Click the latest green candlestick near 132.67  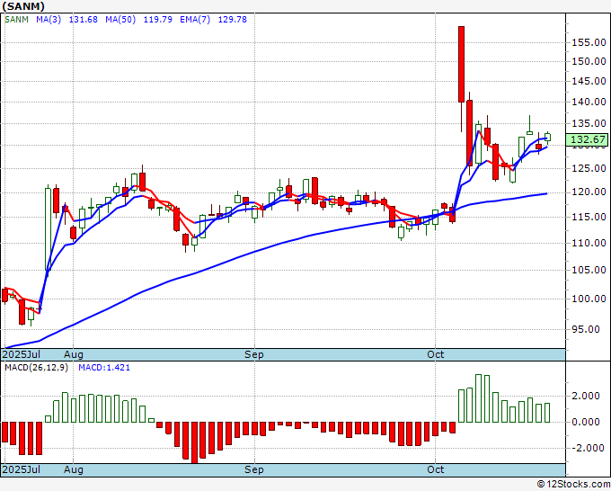(x=547, y=137)
